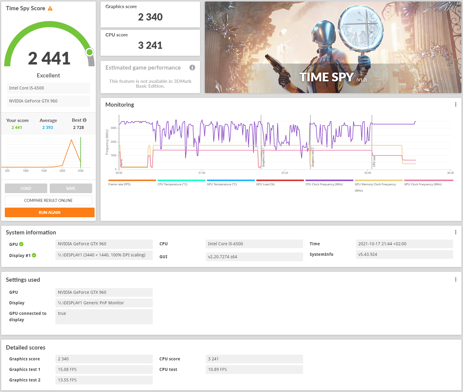Click the Excellent rating label
The width and height of the screenshot is (463, 392).
48,75
